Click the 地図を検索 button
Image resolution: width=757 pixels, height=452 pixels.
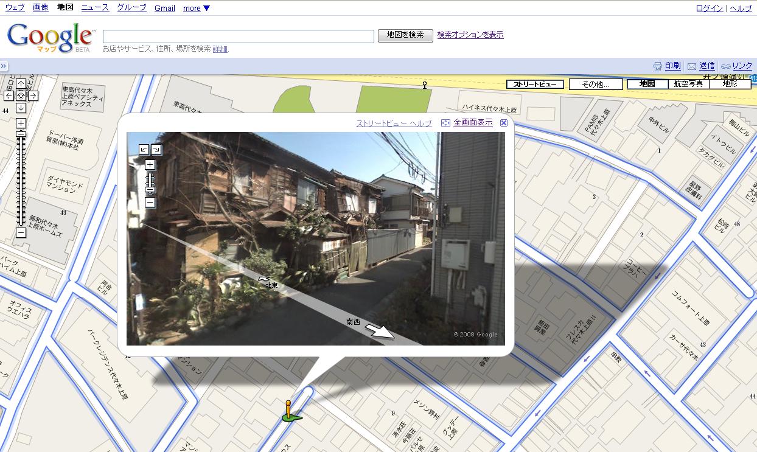click(405, 35)
